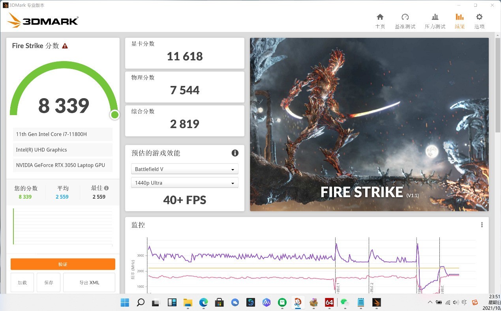Open WeChat from the taskbar

pyautogui.click(x=345, y=302)
